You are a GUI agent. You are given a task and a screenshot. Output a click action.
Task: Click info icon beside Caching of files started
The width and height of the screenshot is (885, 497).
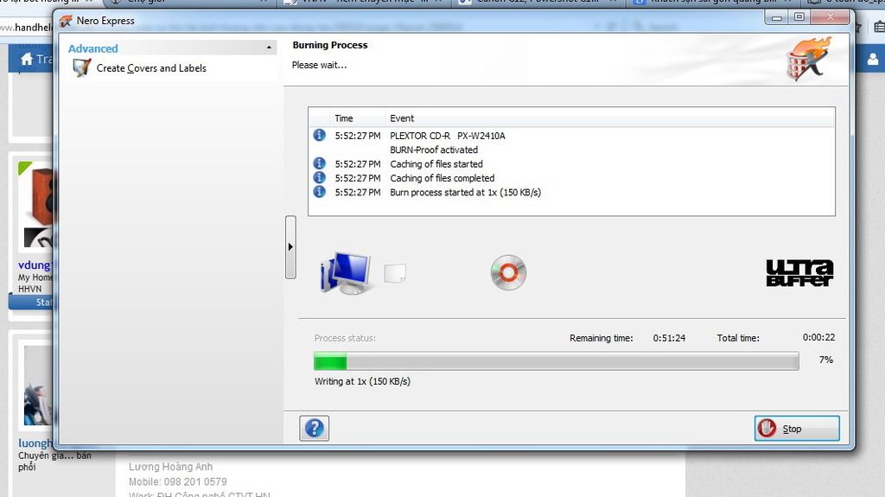[x=319, y=163]
